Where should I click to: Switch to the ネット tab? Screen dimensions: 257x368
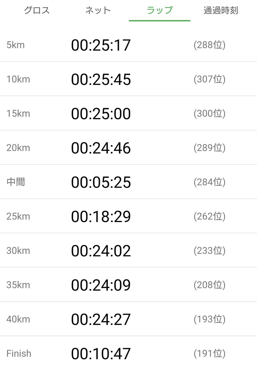[98, 10]
